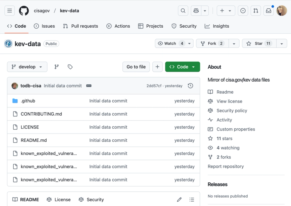Image resolution: width=291 pixels, height=206 pixels.
Task: Toggle the hamburger navigation menu
Action: click(9, 10)
